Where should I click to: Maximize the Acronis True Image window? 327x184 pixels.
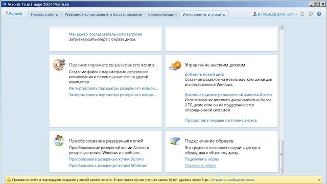(317, 4)
